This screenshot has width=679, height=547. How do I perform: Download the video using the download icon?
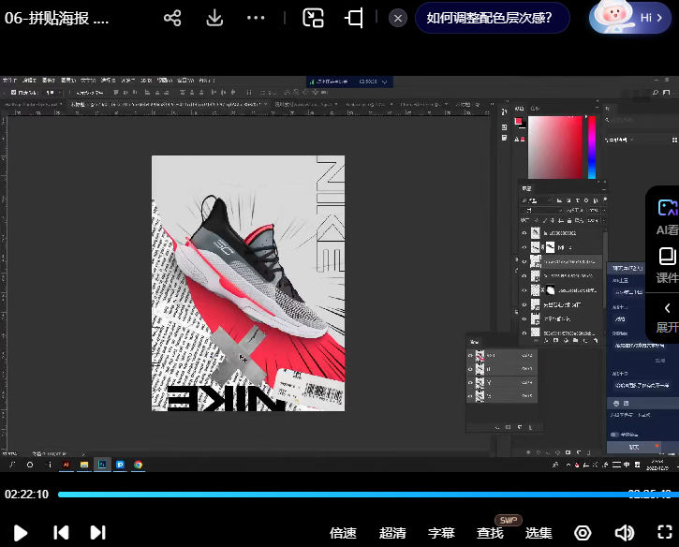(x=214, y=18)
